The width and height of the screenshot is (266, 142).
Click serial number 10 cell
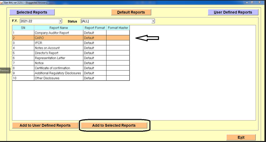(23, 78)
